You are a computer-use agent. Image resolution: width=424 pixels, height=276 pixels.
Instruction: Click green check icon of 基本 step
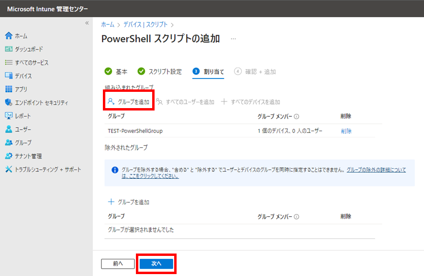108,71
